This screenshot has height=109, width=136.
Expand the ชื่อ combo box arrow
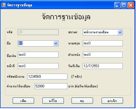pyautogui.click(x=56, y=43)
